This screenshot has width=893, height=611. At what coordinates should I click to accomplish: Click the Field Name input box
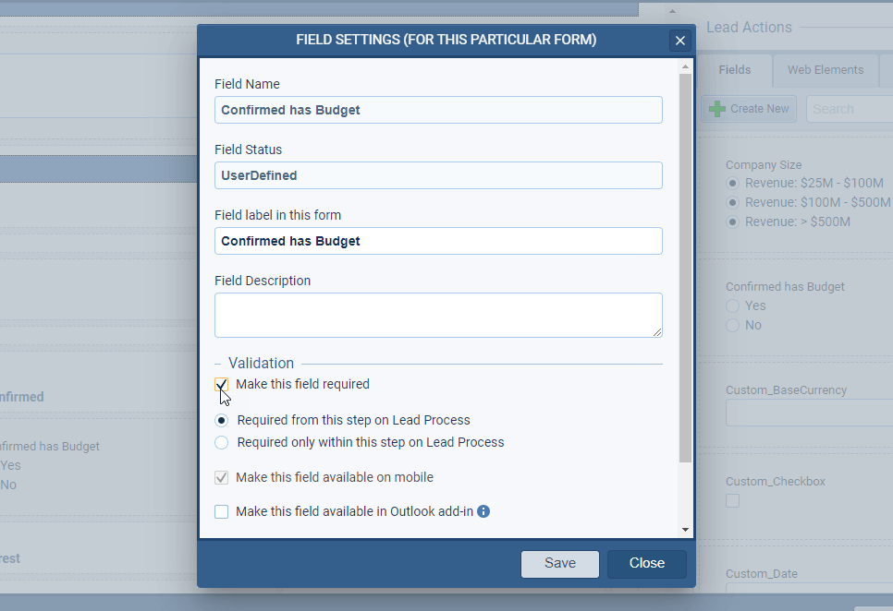[438, 110]
